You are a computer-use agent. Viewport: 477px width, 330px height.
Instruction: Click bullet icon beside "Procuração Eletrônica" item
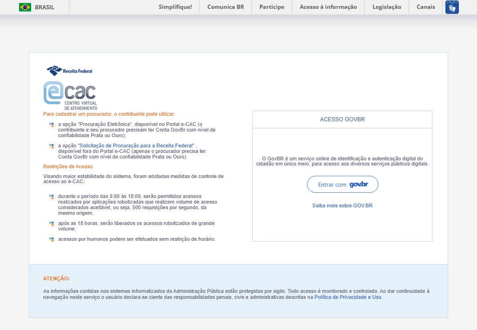click(x=52, y=125)
